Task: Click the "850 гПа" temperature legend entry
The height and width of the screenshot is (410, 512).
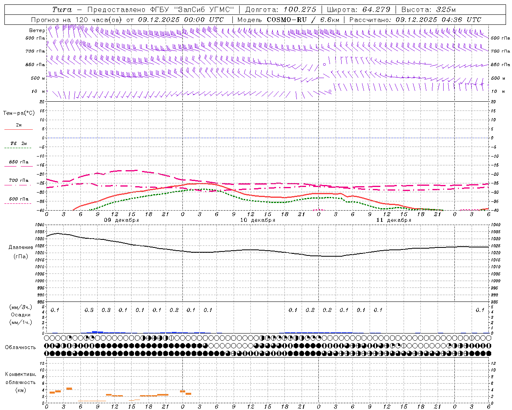Action: [19, 162]
